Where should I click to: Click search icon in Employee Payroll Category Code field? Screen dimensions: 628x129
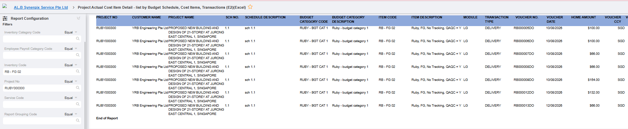(x=78, y=55)
